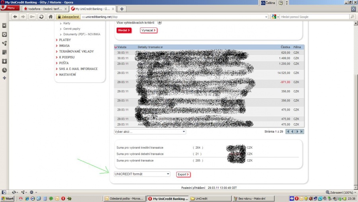Viewport: 358px width, 202px height.
Task: Switch to UniCredit folder taskbar window
Action: pyautogui.click(x=210, y=198)
